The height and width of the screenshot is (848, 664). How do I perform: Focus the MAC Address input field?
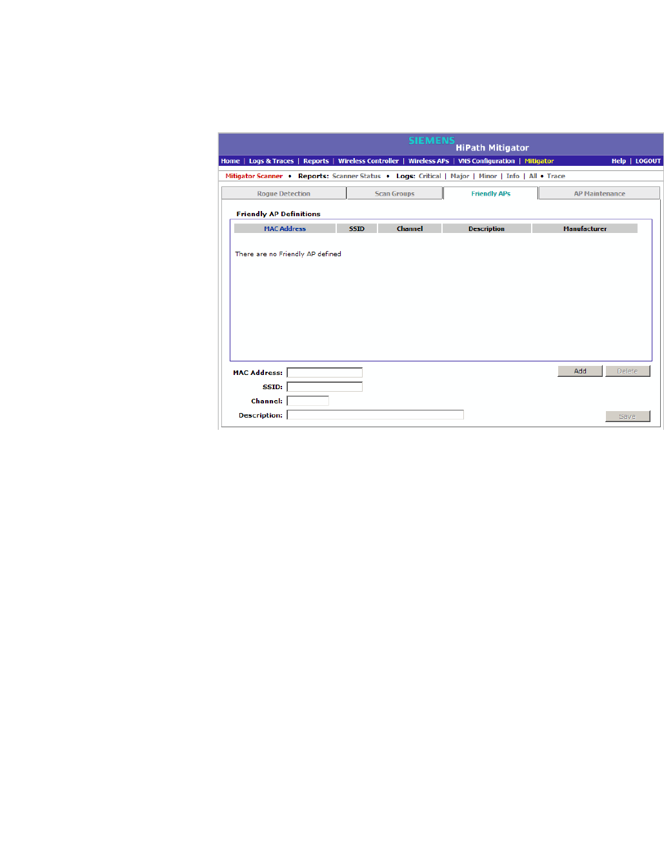click(x=325, y=373)
